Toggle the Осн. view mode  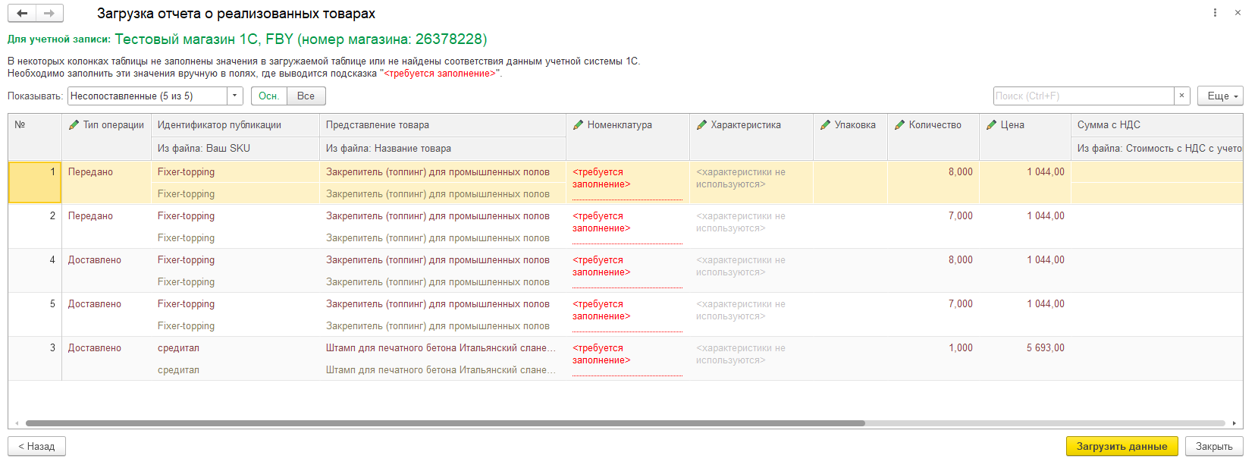(268, 96)
